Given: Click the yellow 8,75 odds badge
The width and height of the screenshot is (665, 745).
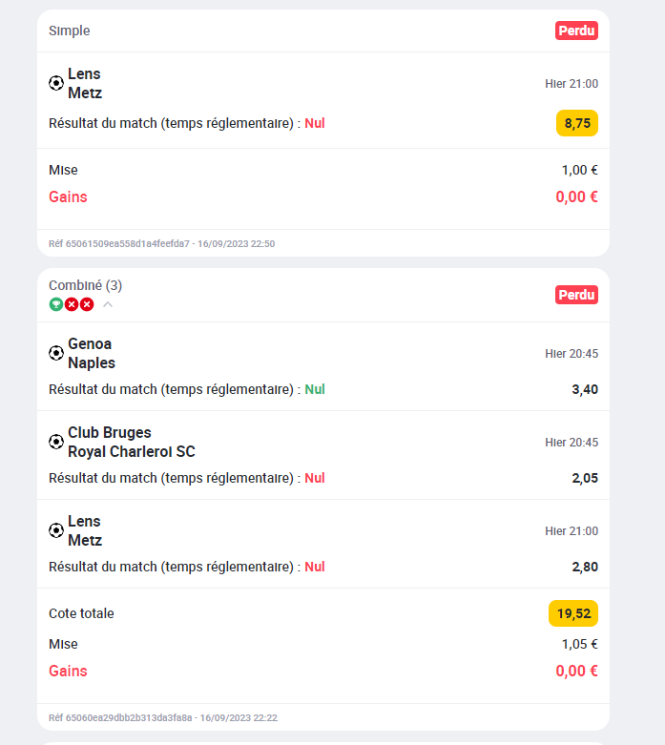Looking at the screenshot, I should point(577,124).
